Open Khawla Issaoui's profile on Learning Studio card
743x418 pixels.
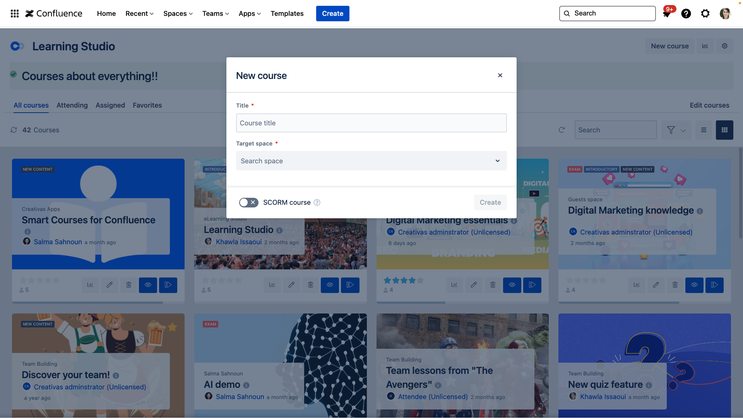(239, 242)
